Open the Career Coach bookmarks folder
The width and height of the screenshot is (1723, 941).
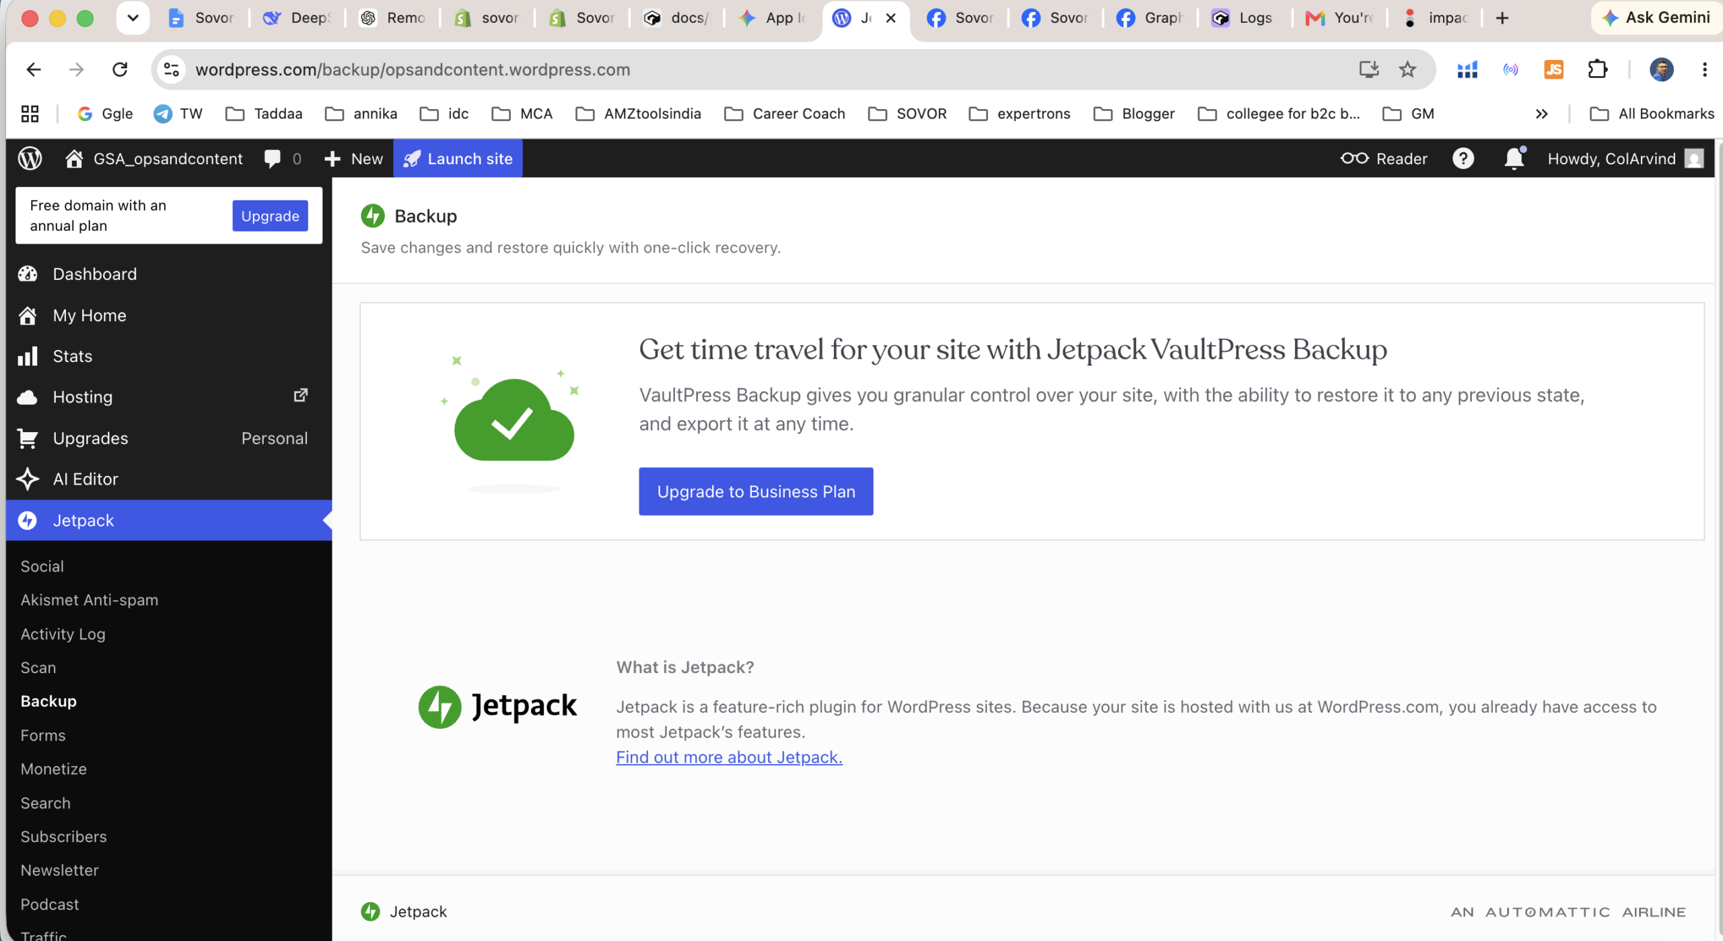pos(785,114)
